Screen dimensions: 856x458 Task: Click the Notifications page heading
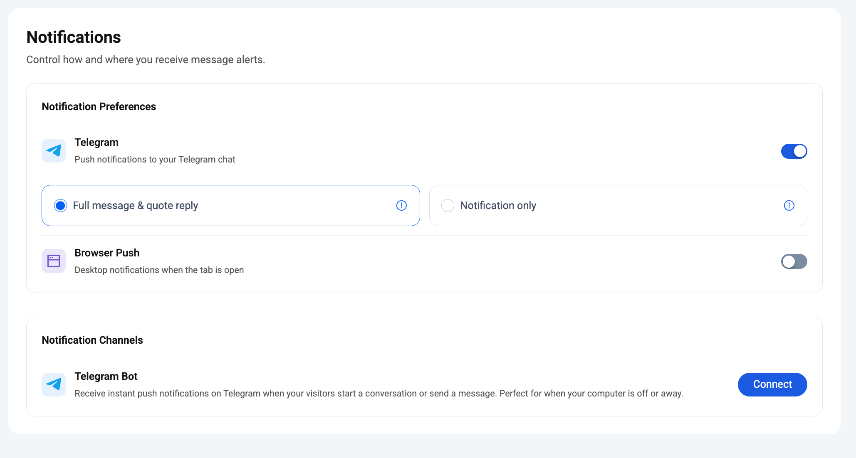pos(74,37)
